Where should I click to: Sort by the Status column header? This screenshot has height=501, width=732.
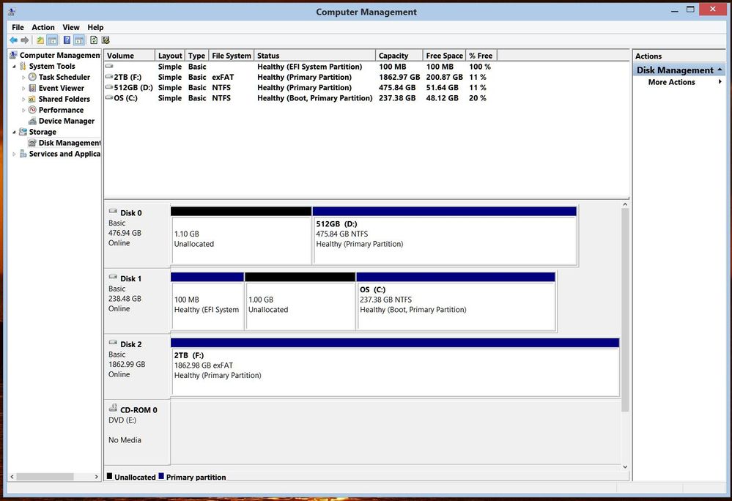(314, 56)
